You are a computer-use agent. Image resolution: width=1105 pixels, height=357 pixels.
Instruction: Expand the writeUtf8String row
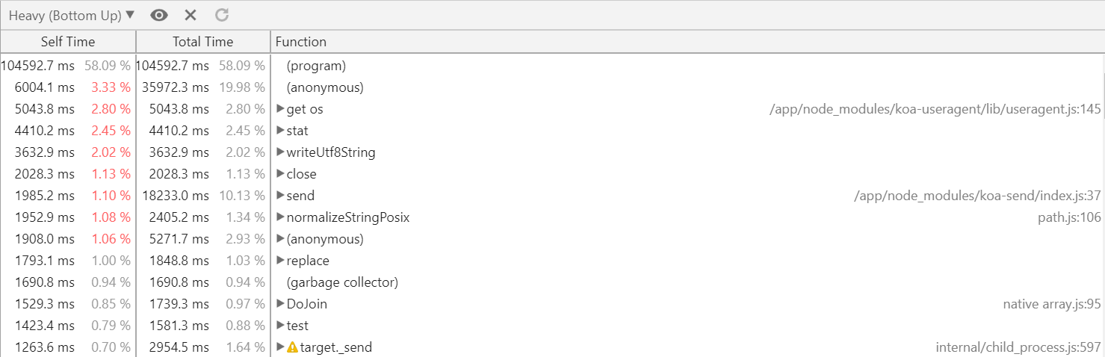coord(280,152)
